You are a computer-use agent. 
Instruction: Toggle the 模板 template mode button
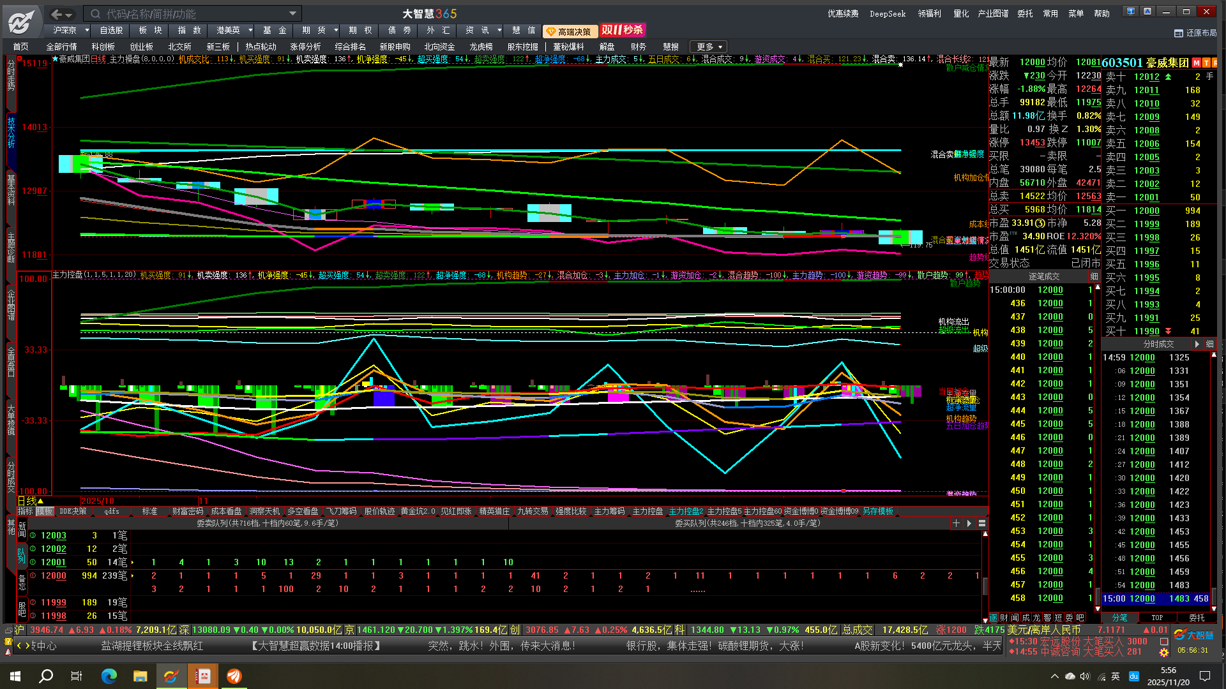(x=45, y=512)
